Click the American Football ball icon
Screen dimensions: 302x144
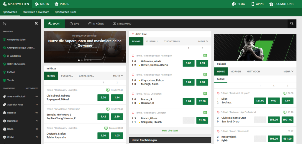tap(4, 97)
